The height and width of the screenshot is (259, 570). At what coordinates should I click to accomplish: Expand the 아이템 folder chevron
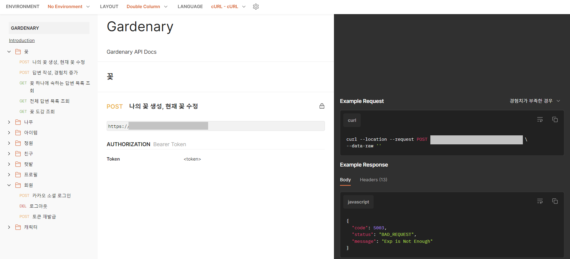tap(9, 133)
